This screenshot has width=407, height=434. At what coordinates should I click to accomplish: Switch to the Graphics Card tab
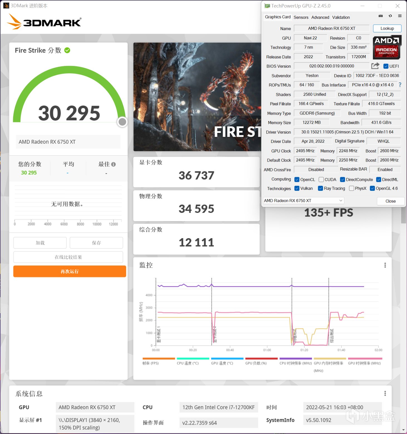(x=278, y=17)
